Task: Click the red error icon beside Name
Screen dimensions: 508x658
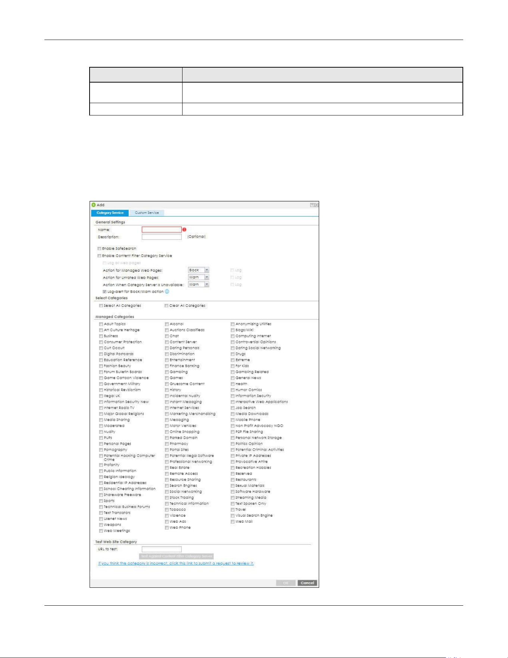Action: [184, 229]
